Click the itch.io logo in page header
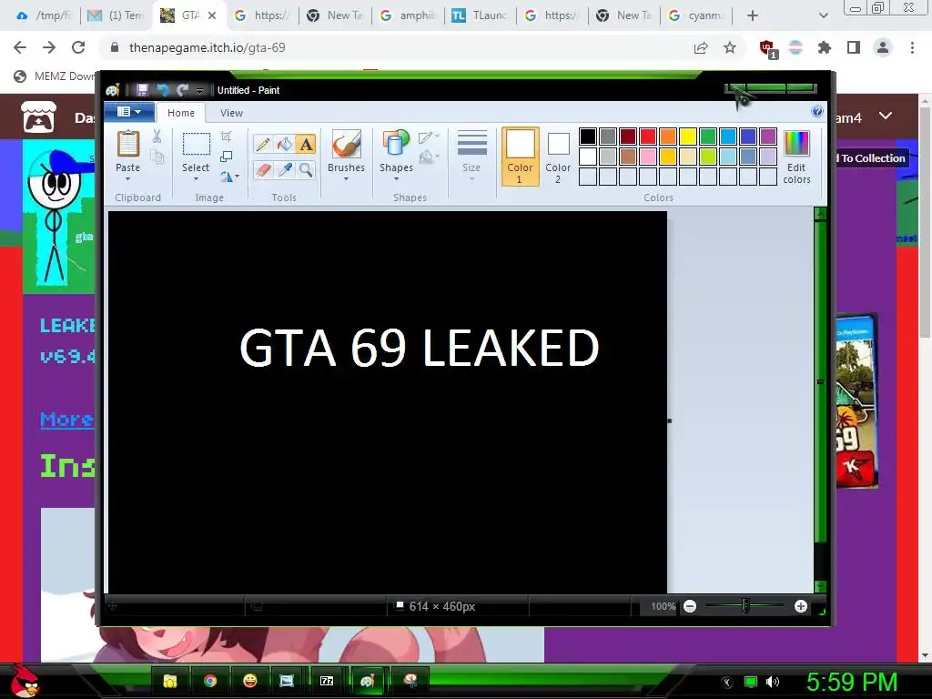932x699 pixels. pos(38,116)
